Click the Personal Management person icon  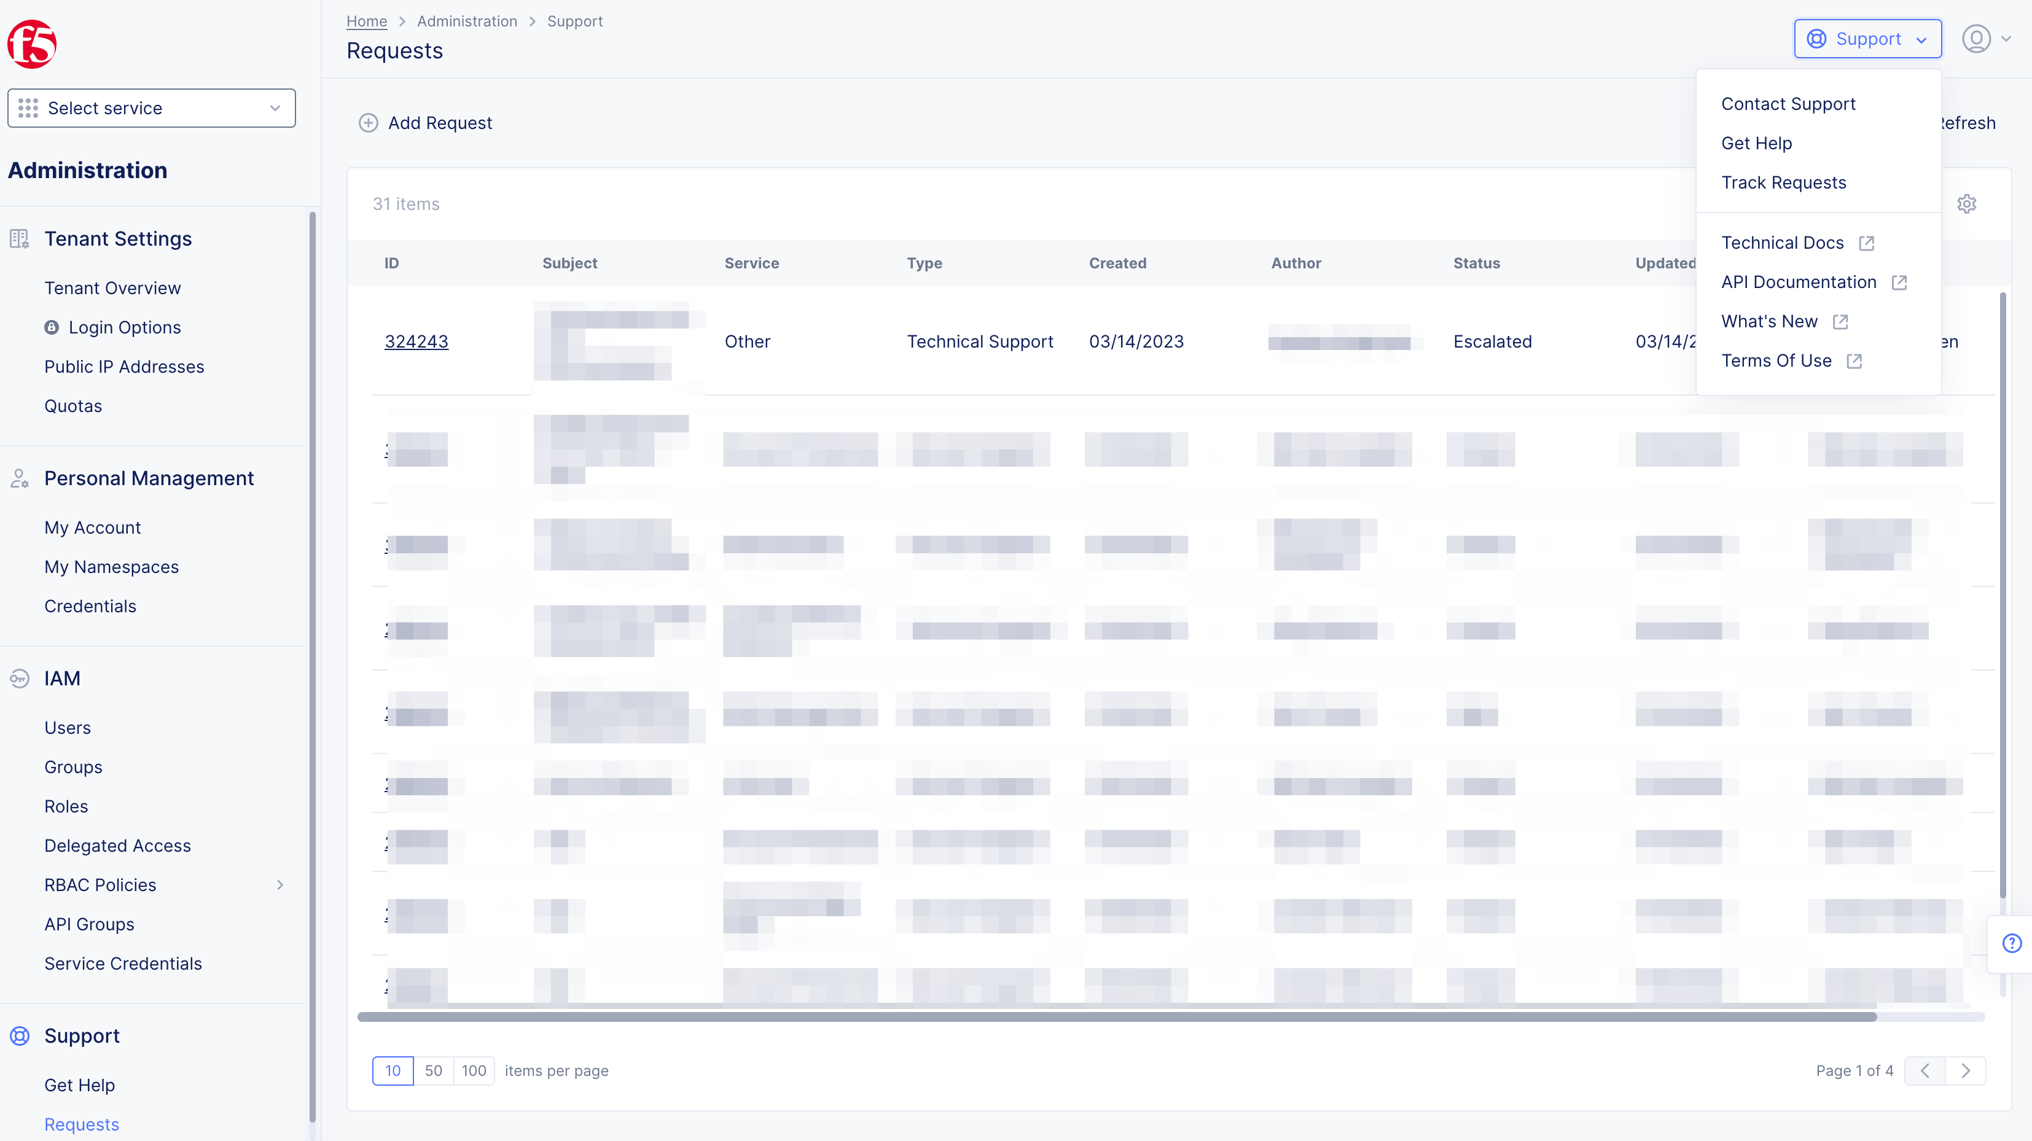click(x=18, y=478)
